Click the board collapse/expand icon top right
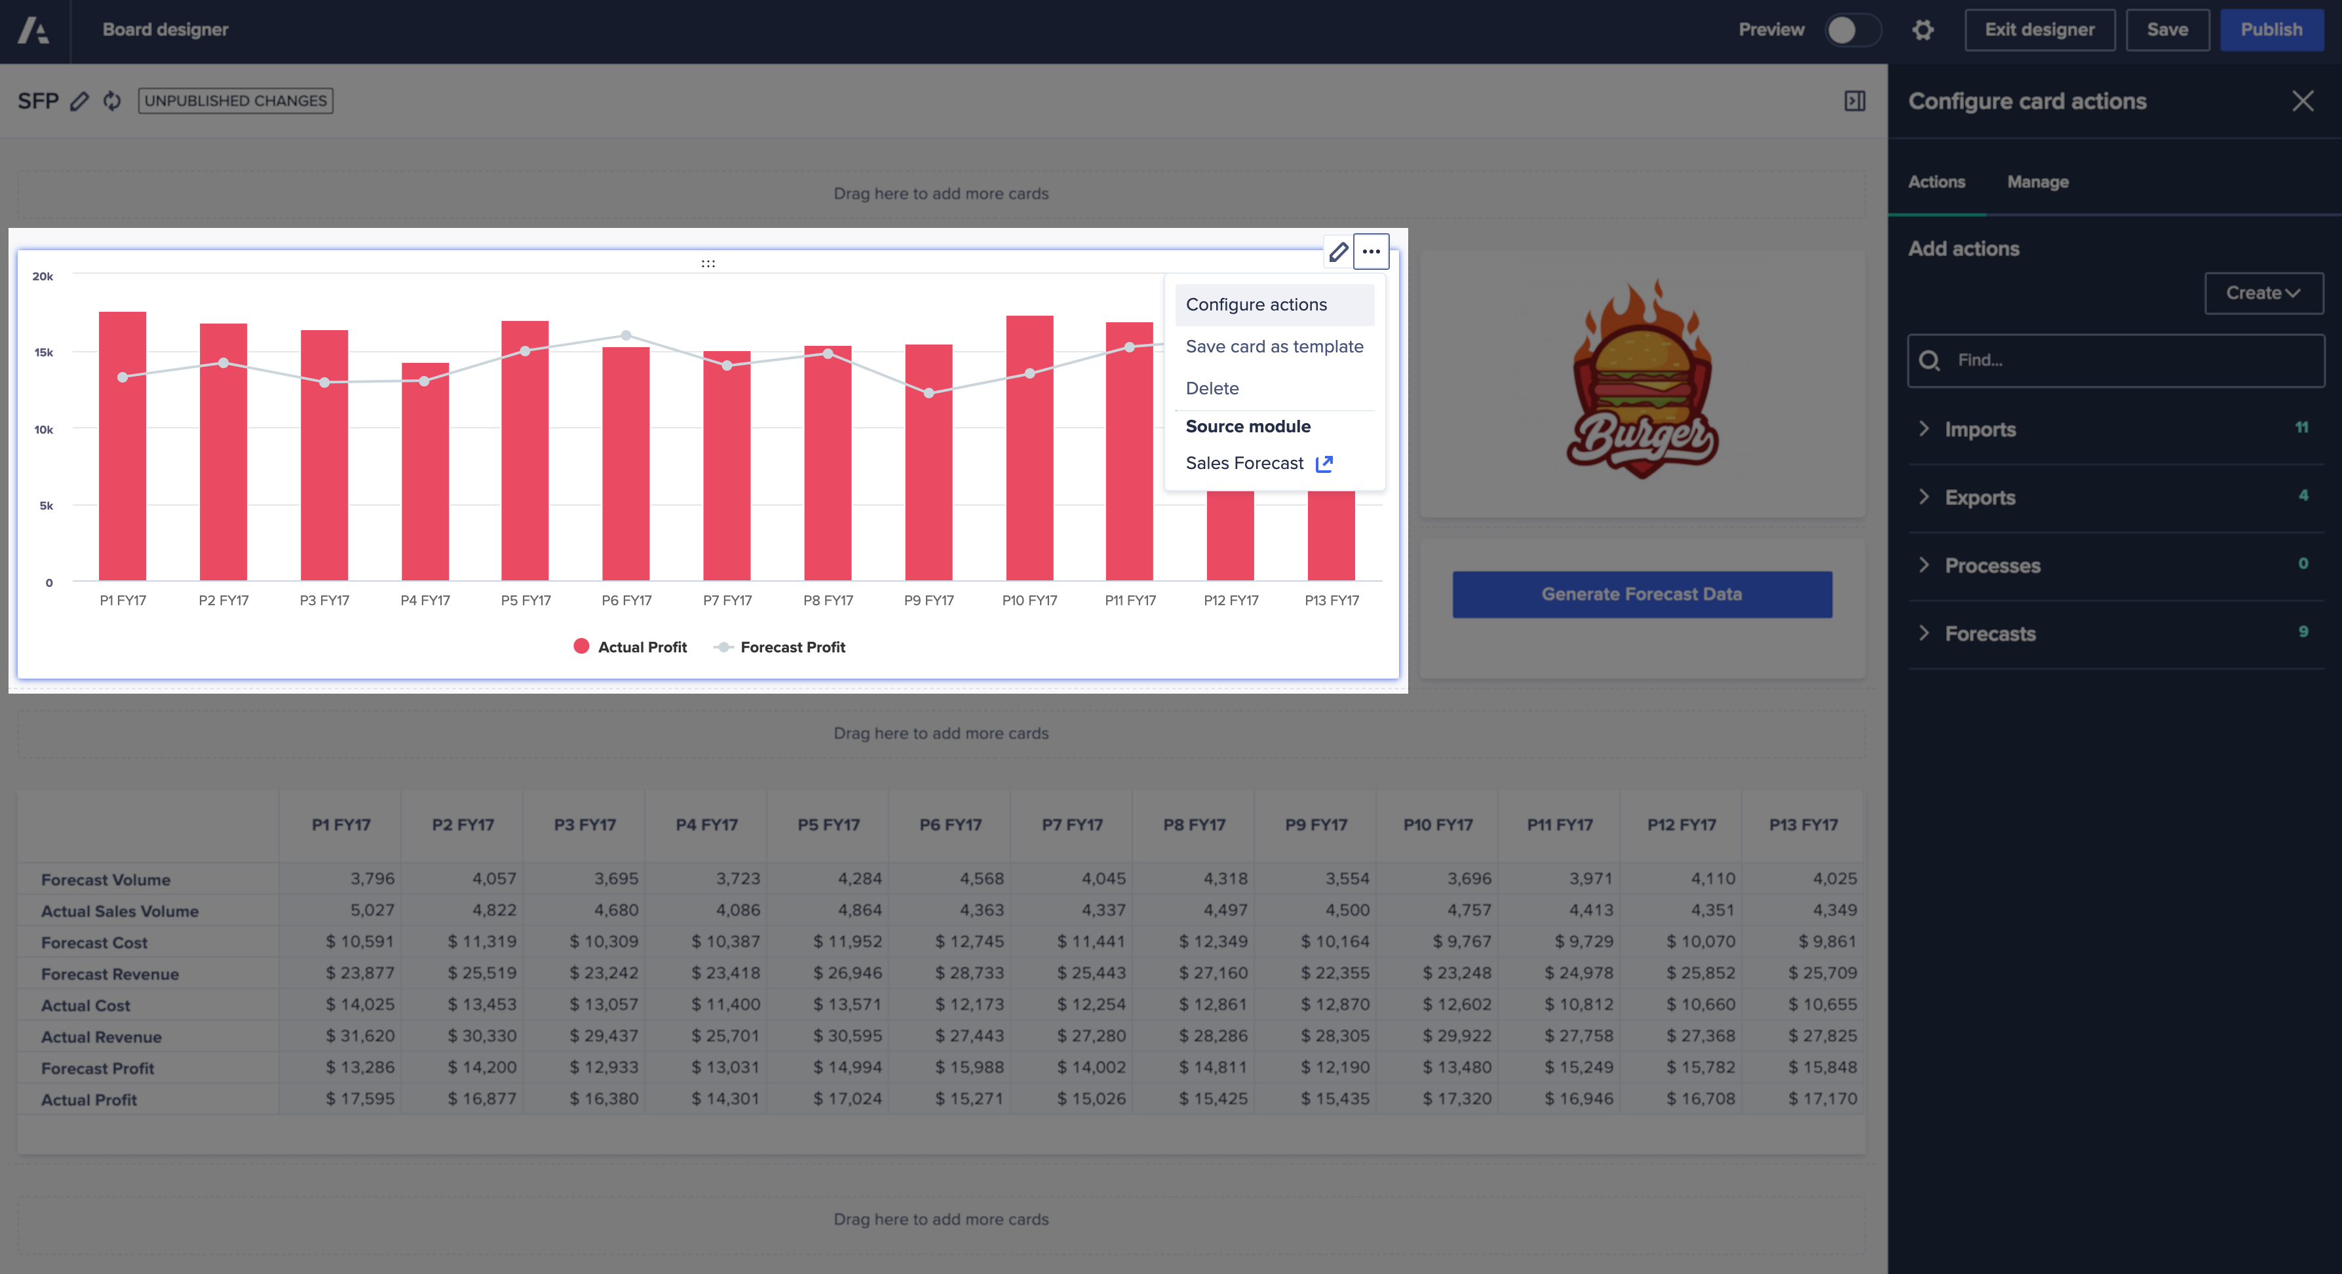Screen dimensions: 2342x1274 tap(1854, 100)
